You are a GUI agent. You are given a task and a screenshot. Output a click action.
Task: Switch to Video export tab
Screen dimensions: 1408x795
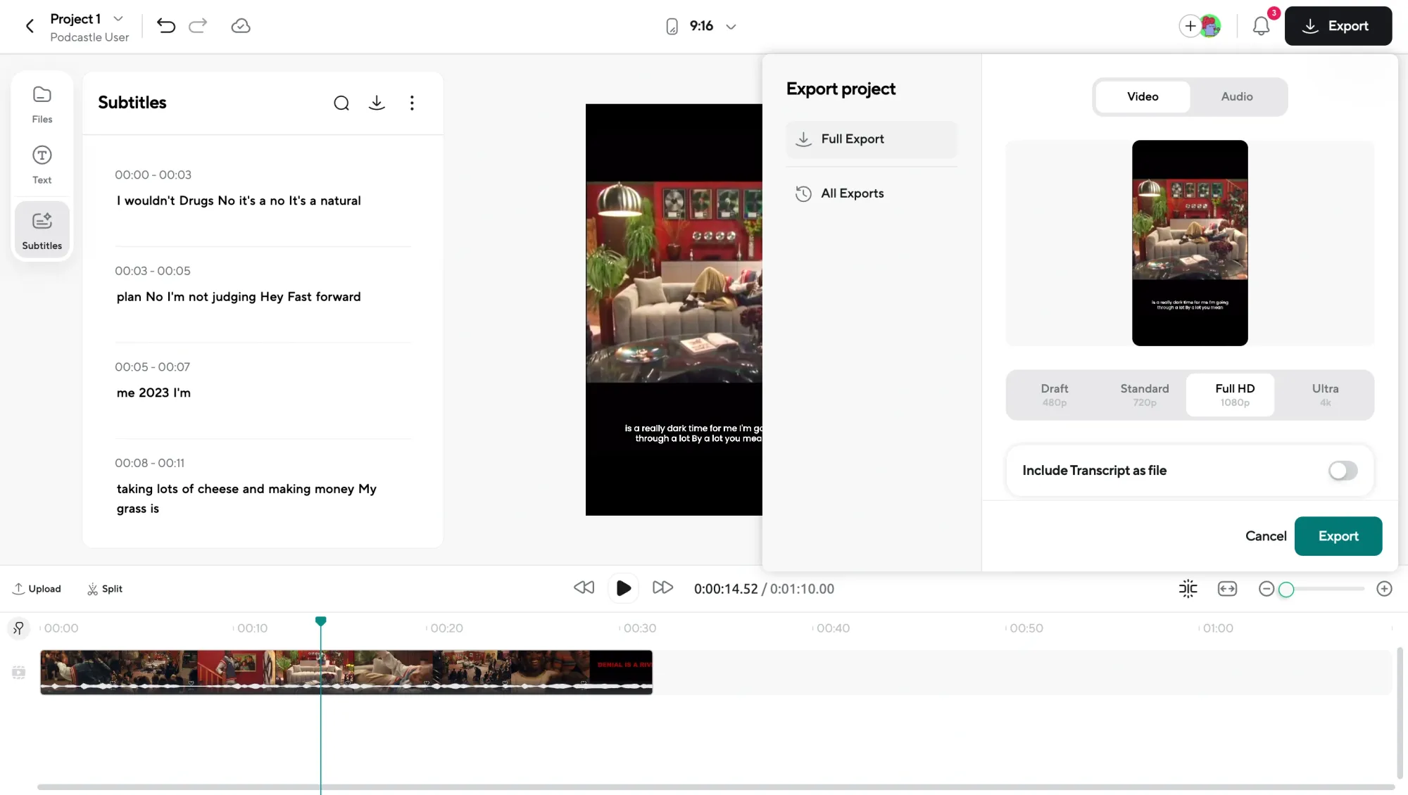click(x=1142, y=96)
